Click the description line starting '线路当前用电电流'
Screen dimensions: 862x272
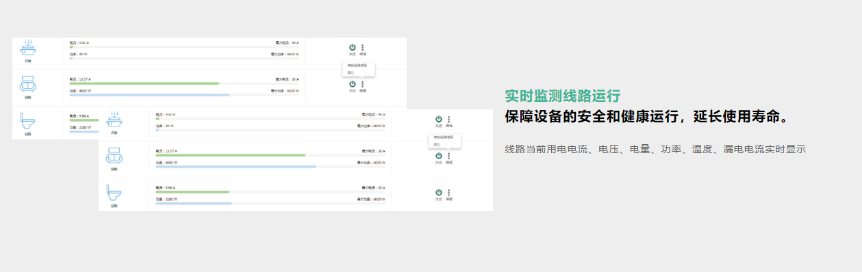pyautogui.click(x=655, y=149)
